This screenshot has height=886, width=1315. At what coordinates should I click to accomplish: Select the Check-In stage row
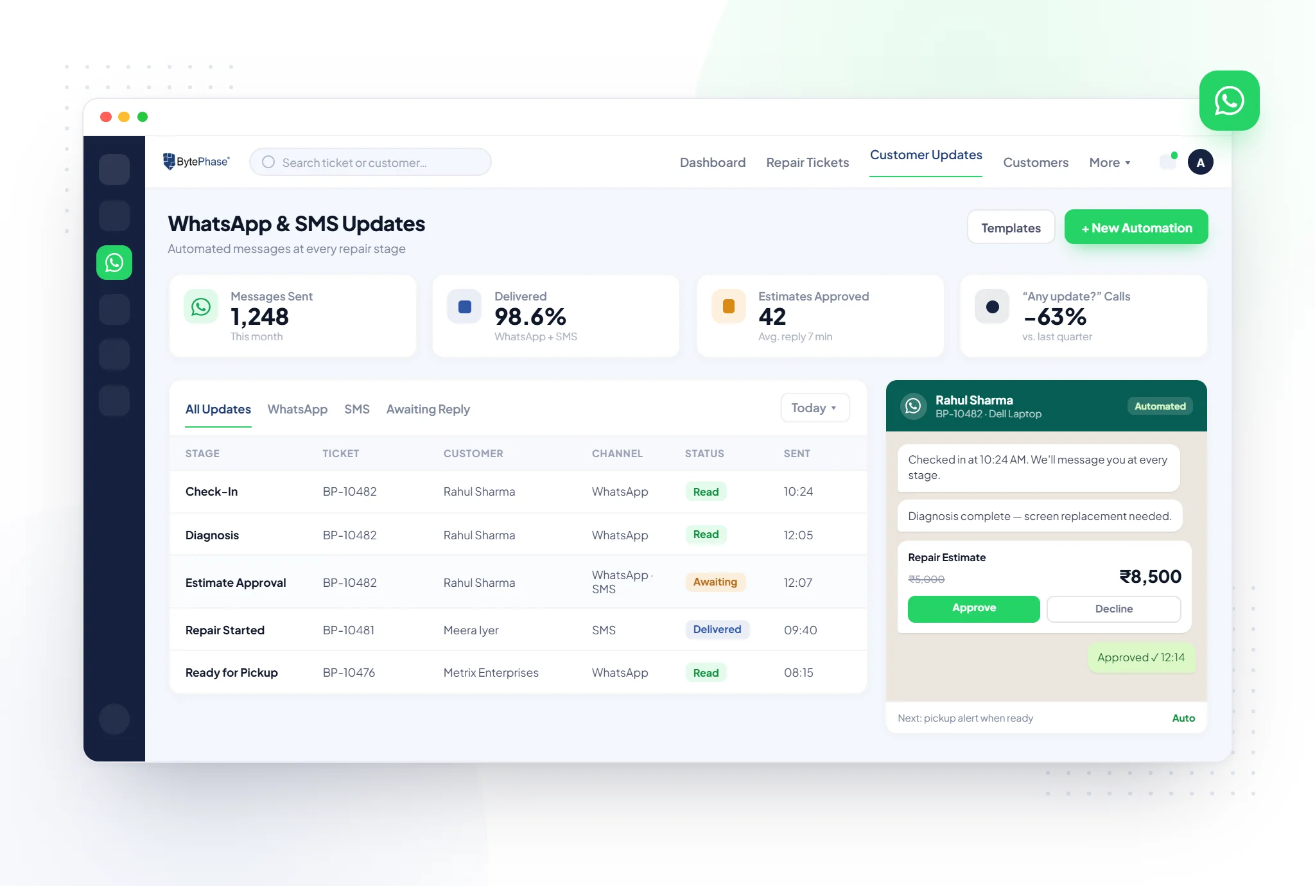(x=518, y=492)
